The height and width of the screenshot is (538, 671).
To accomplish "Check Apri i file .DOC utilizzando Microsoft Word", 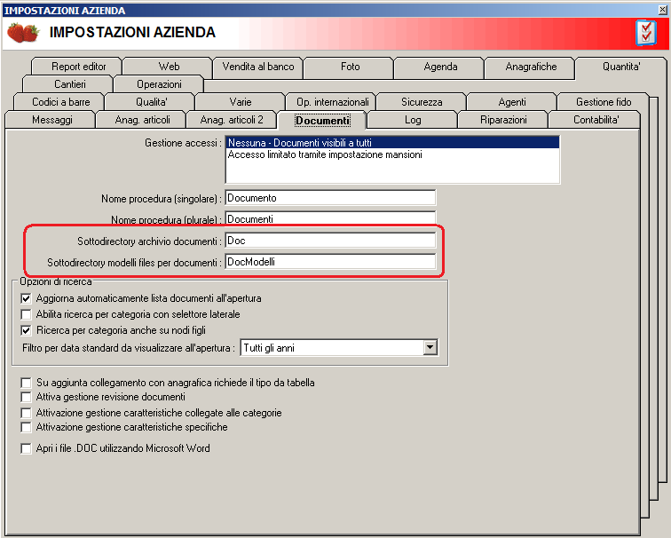I will click(26, 448).
